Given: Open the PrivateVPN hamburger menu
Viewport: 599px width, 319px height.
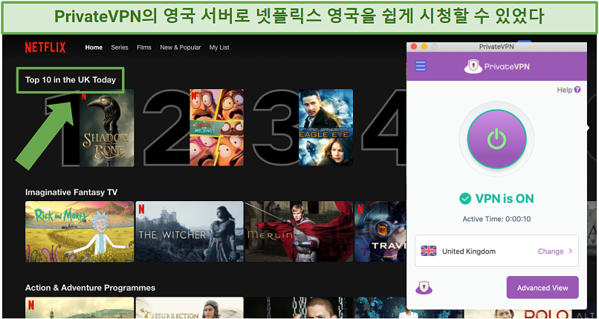Looking at the screenshot, I should point(420,66).
